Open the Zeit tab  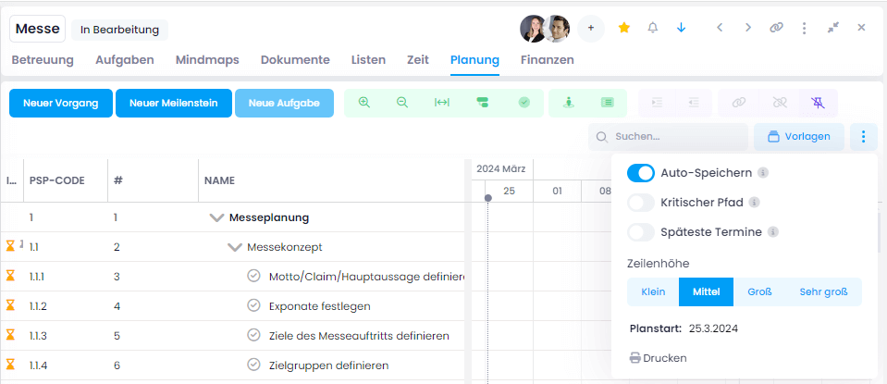[x=418, y=59]
